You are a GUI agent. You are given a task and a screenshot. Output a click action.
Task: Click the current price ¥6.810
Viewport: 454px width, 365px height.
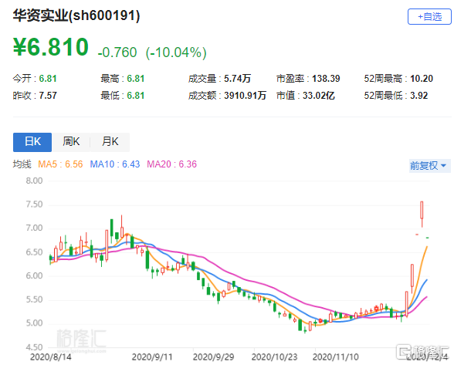tap(51, 47)
